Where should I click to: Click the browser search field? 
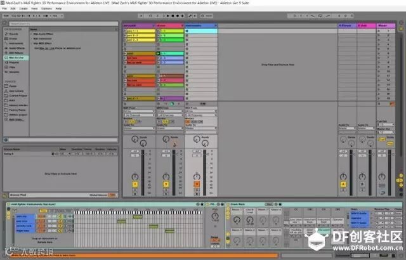tap(63, 23)
